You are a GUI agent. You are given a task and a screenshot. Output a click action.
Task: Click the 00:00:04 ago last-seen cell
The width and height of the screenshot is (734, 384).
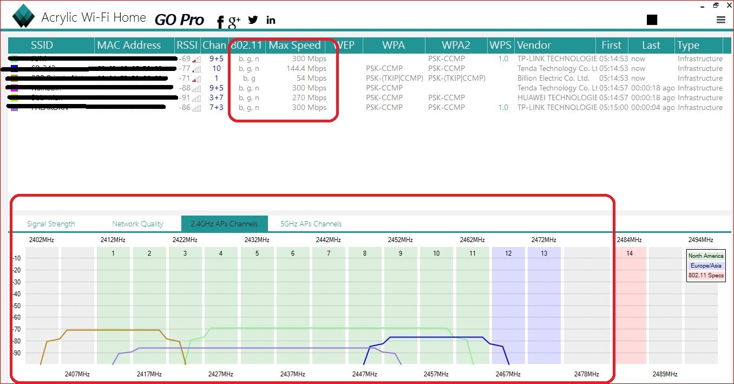(x=653, y=108)
